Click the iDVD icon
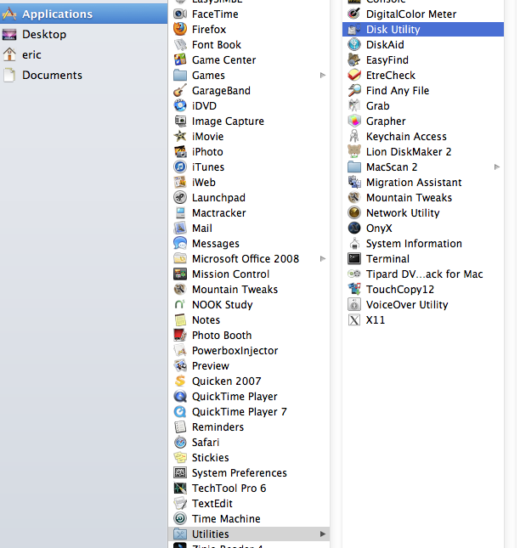Viewport: 520px width, 548px height. (180, 106)
